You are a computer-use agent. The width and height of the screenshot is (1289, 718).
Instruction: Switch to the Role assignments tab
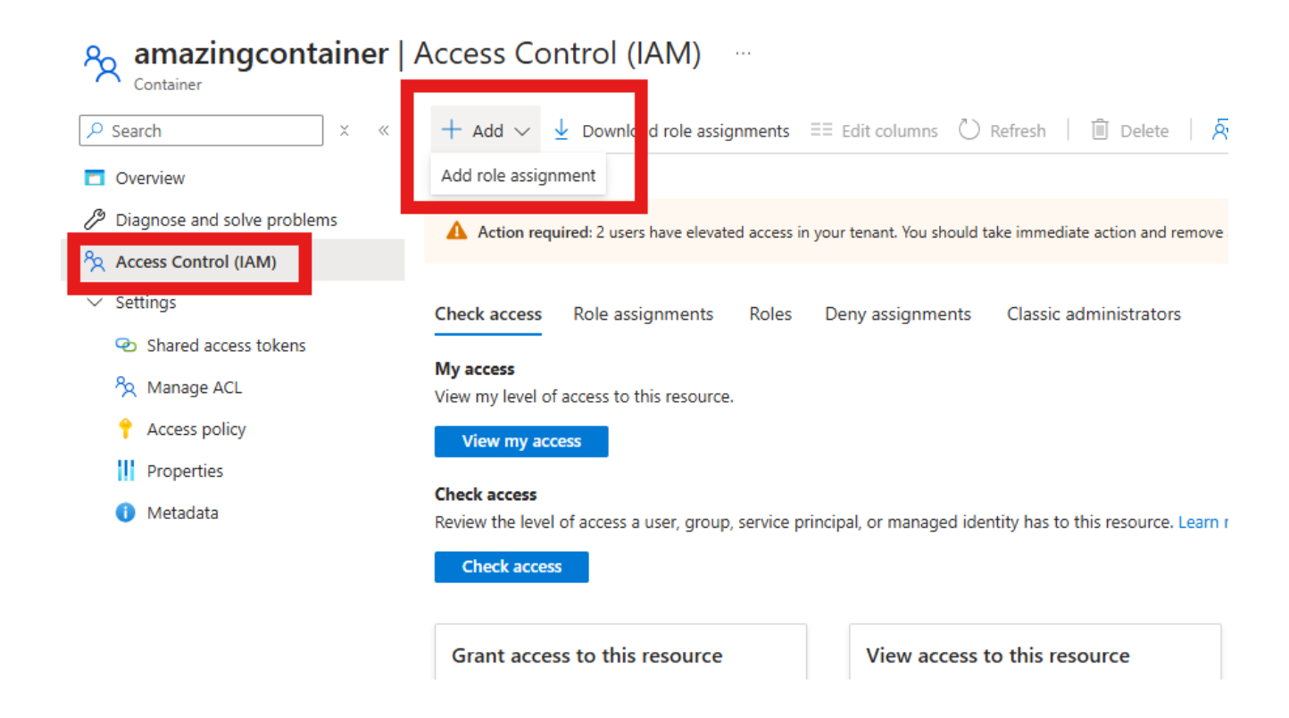643,313
